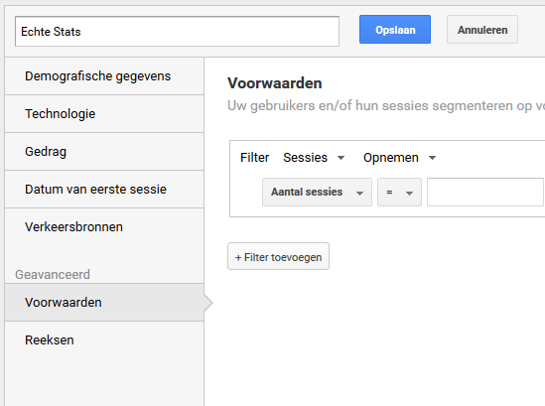Open the Reeksen advanced section
The width and height of the screenshot is (545, 406).
[104, 339]
